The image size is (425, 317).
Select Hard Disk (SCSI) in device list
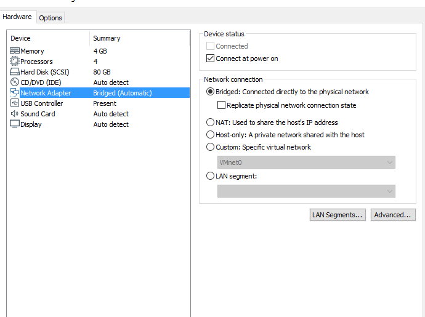45,72
